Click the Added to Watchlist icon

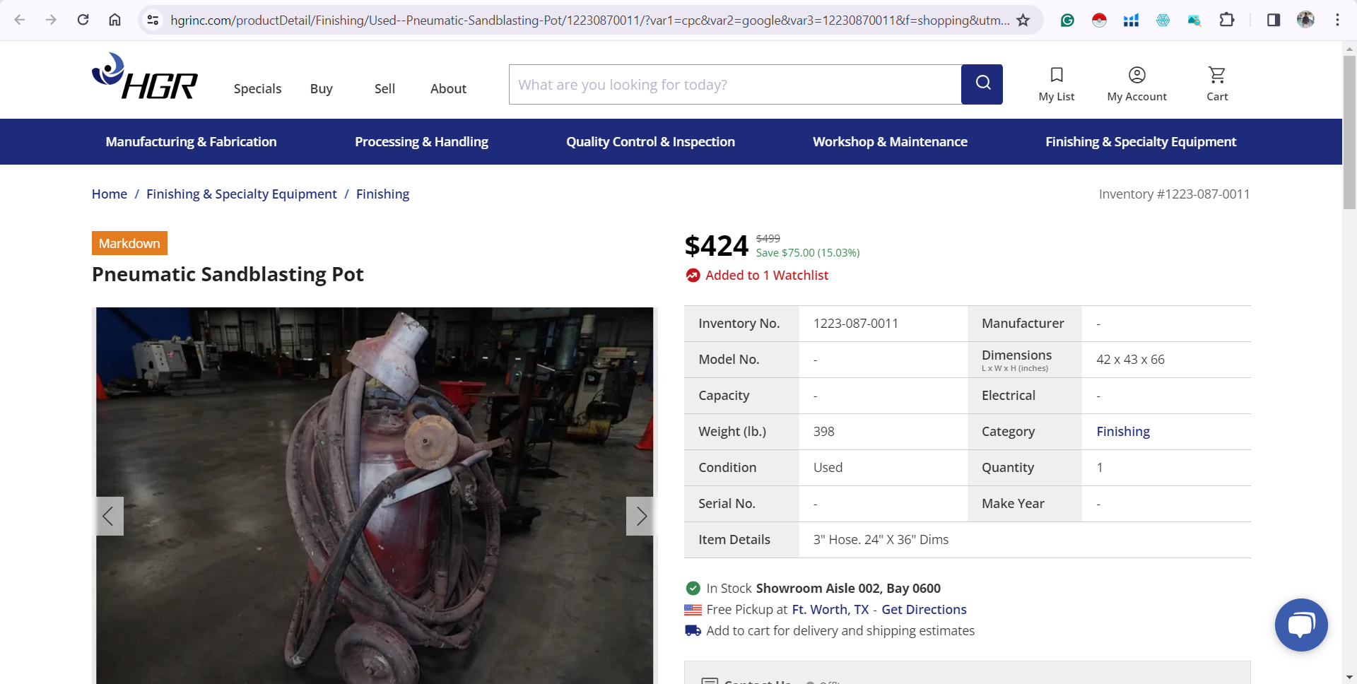[x=693, y=276]
